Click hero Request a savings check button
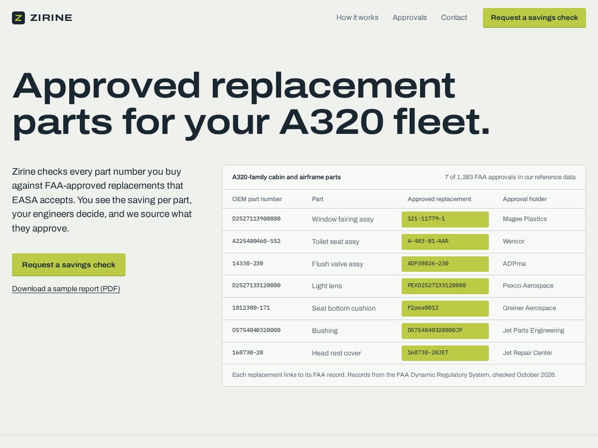The height and width of the screenshot is (448, 598). click(x=69, y=265)
